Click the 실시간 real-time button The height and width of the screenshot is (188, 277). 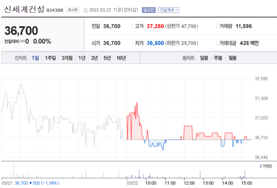[149, 10]
